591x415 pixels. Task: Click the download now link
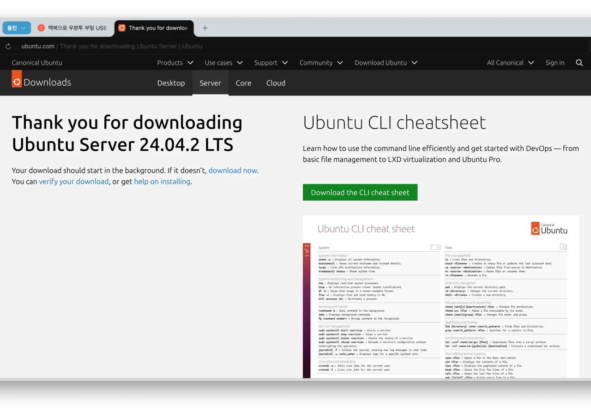pos(233,170)
